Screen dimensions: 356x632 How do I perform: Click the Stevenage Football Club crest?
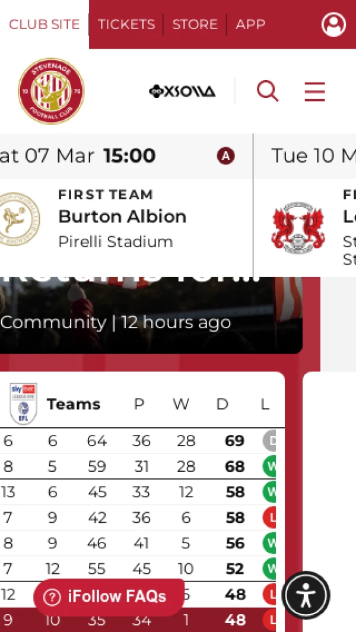point(51,91)
